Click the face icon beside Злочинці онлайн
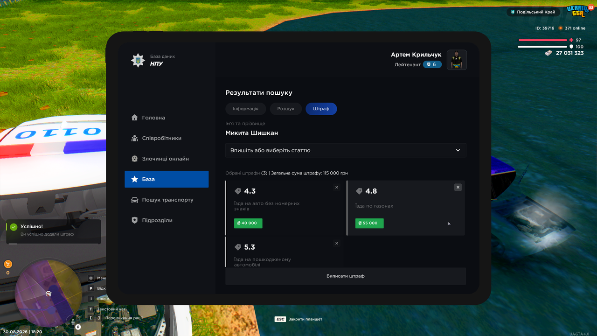597x336 pixels. [x=134, y=159]
